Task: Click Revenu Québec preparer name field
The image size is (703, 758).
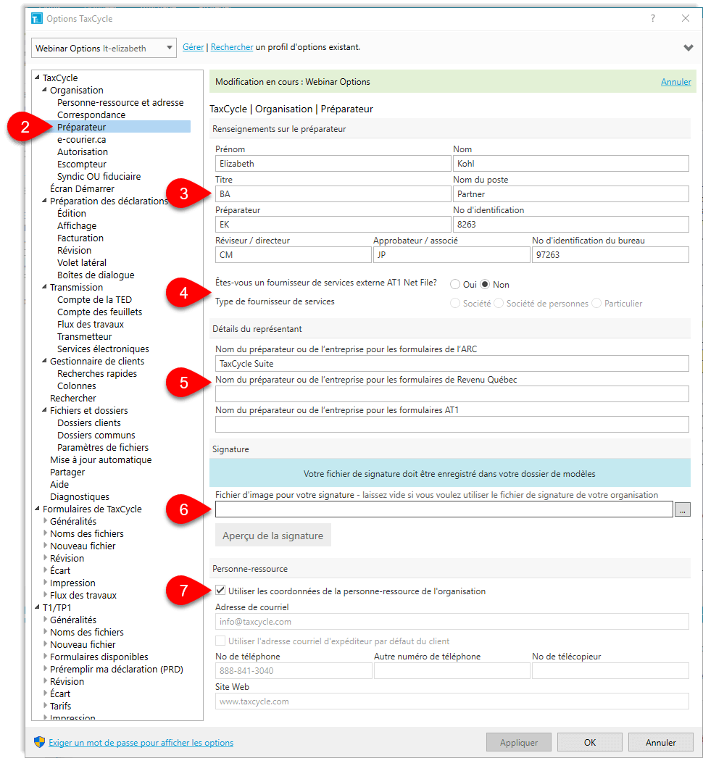Action: pos(452,394)
